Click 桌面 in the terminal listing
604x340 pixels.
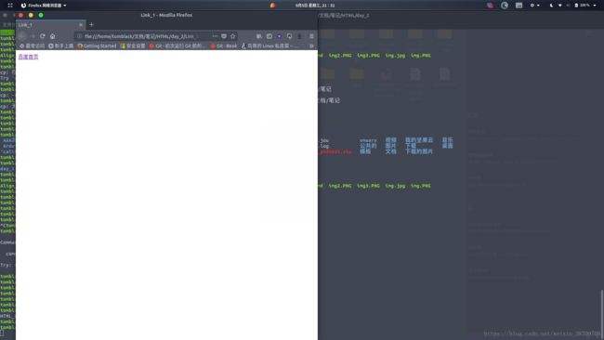pos(447,146)
